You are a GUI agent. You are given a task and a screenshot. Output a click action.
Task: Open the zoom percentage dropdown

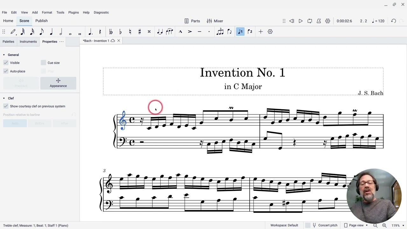(403, 225)
